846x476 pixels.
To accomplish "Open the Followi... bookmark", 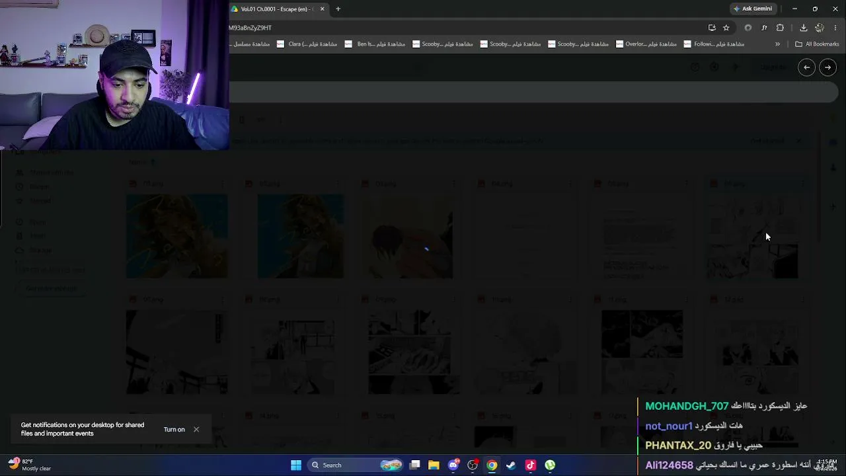I will tap(714, 44).
